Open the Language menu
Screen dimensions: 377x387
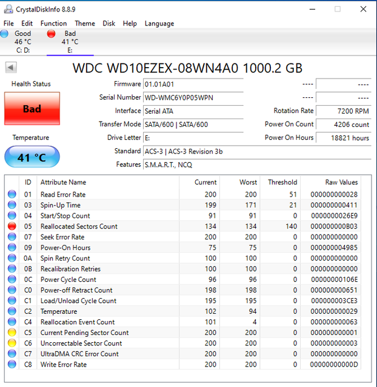pyautogui.click(x=159, y=24)
